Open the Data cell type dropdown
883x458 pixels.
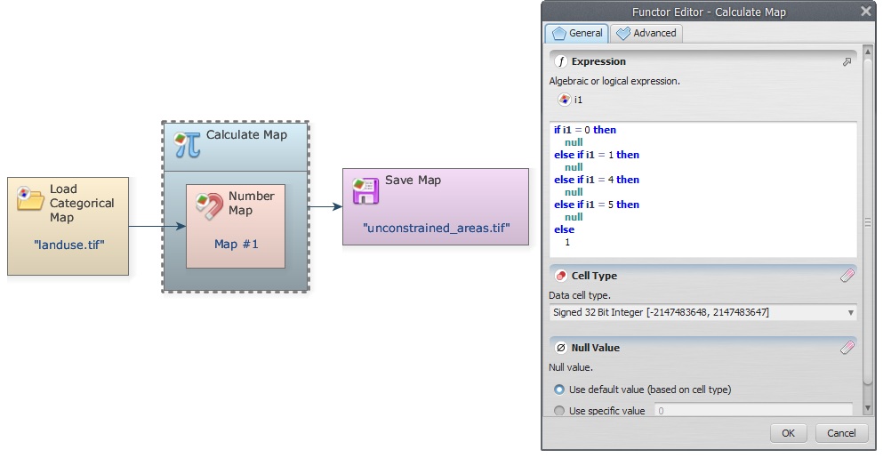tap(702, 312)
